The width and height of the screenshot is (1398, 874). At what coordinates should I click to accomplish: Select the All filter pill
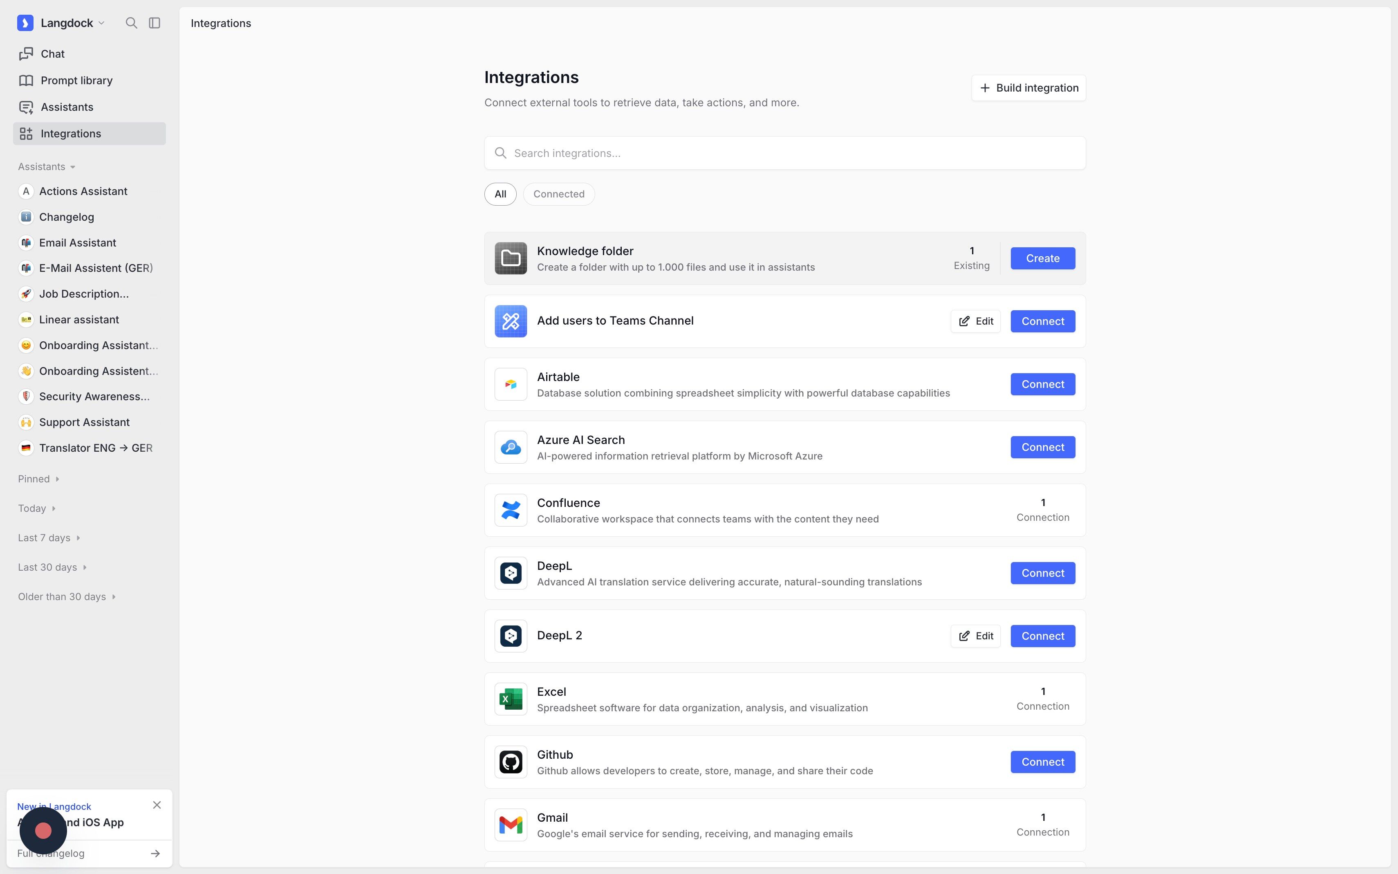click(500, 194)
